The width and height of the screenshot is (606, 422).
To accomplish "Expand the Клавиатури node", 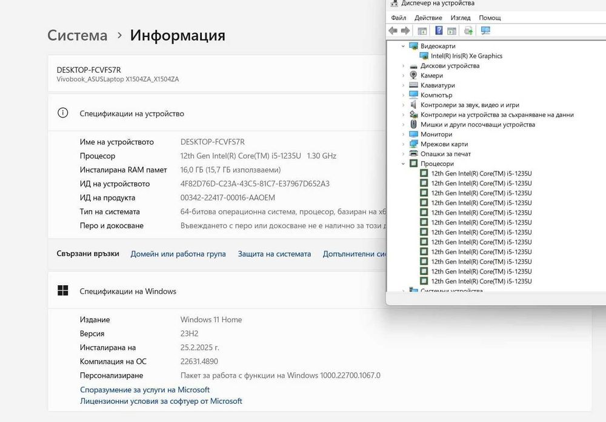I will tap(403, 85).
